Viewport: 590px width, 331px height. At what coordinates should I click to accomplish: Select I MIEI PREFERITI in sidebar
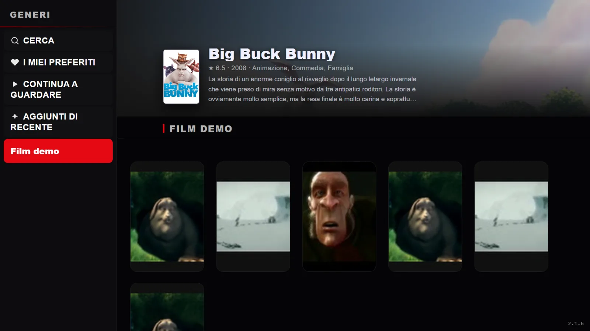tap(58, 62)
